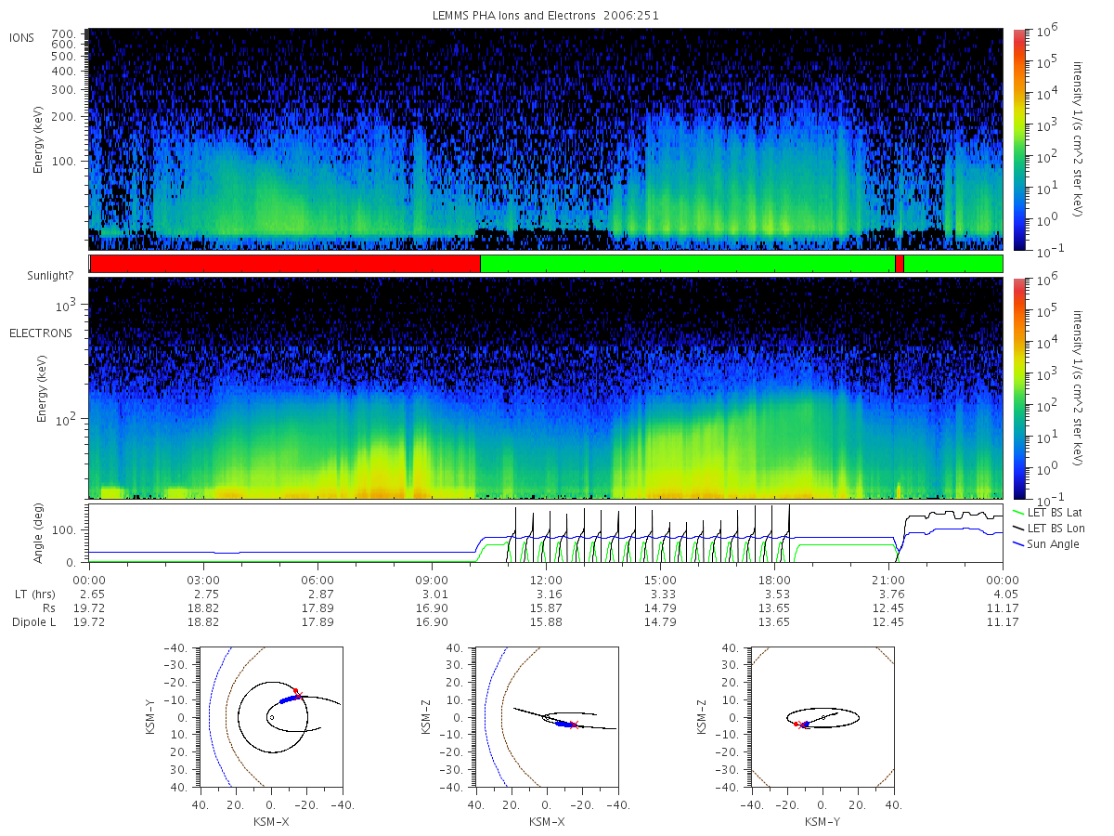Click the Dipole L row label
The width and height of the screenshot is (1114, 836).
tap(33, 622)
